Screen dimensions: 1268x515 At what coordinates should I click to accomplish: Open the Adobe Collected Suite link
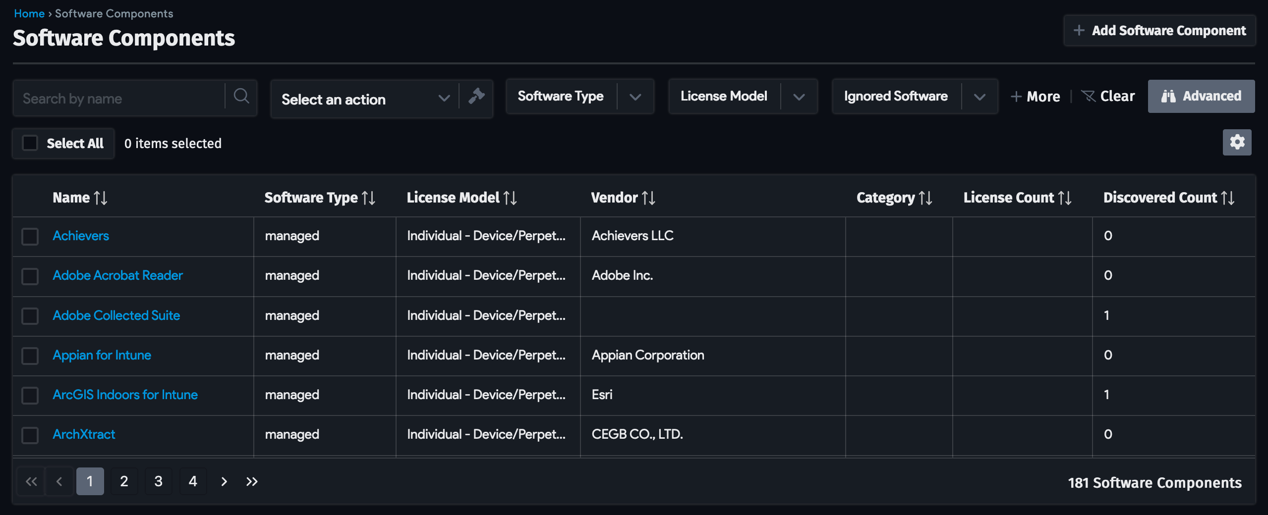116,315
